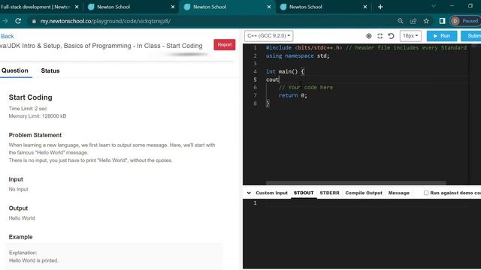Select the STDOUT tab
This screenshot has height=270, width=481.
pos(304,193)
